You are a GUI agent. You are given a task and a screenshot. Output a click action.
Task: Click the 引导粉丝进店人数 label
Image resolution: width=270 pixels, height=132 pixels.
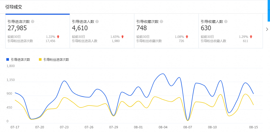click(85, 41)
